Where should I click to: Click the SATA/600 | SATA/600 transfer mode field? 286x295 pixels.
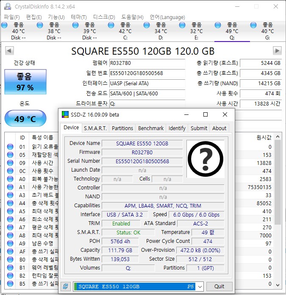click(x=147, y=94)
